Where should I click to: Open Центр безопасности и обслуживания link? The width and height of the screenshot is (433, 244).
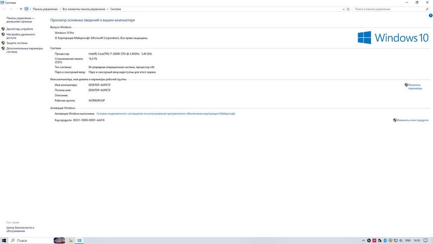[20, 229]
